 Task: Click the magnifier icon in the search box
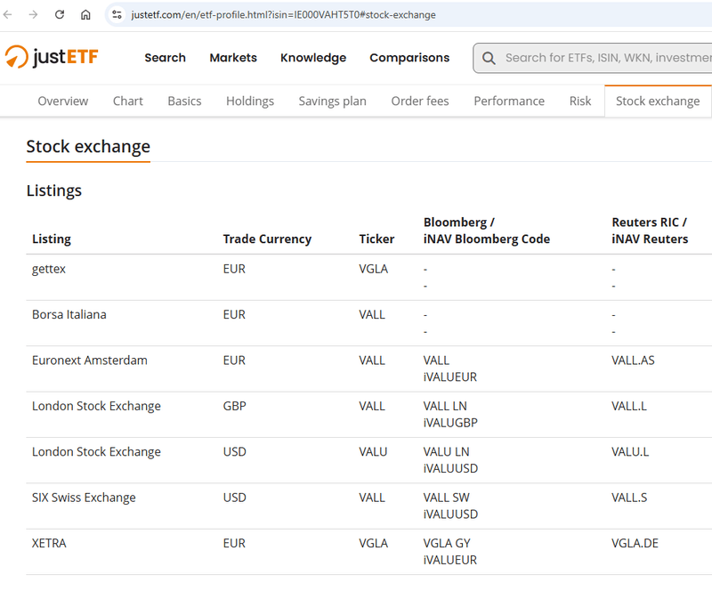pyautogui.click(x=489, y=58)
